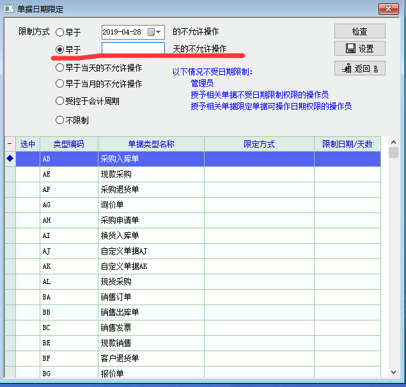Select the first 早于 date radio button
Viewport: 406px width, 387px height.
(x=60, y=32)
